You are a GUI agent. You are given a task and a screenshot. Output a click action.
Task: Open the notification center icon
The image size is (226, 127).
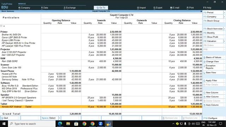tap(220, 124)
